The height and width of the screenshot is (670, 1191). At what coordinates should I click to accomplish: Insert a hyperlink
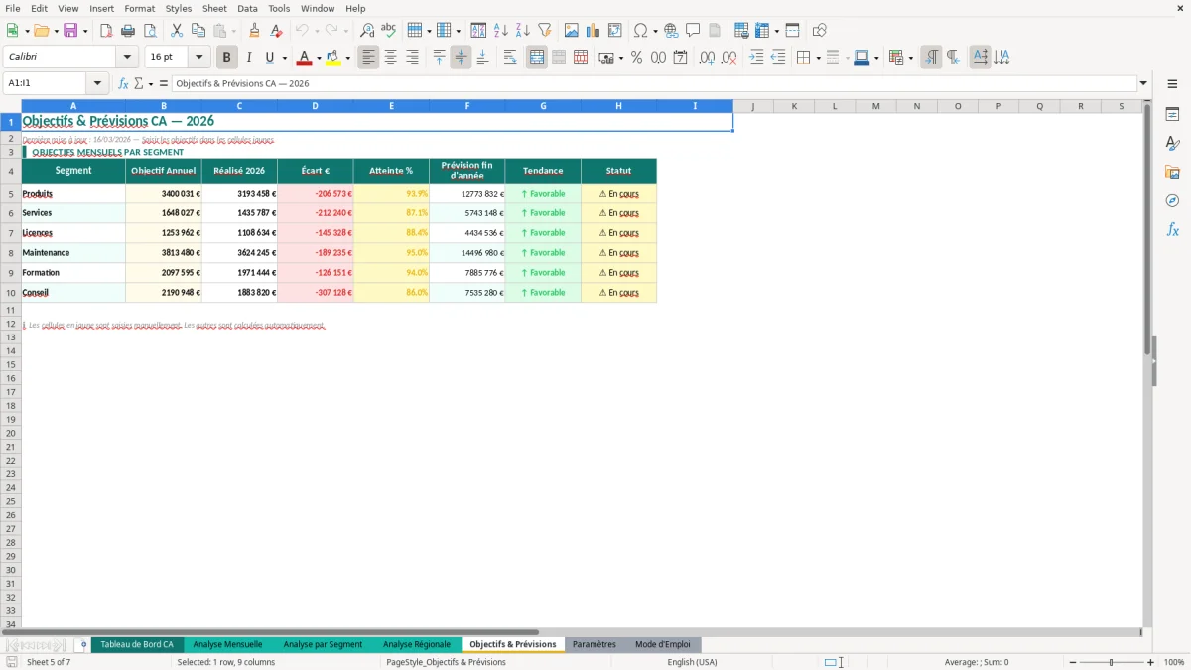(671, 31)
